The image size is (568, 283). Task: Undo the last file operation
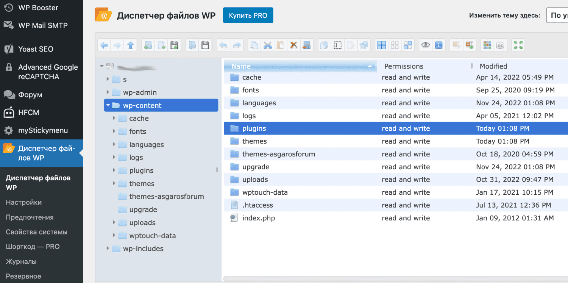pos(223,45)
